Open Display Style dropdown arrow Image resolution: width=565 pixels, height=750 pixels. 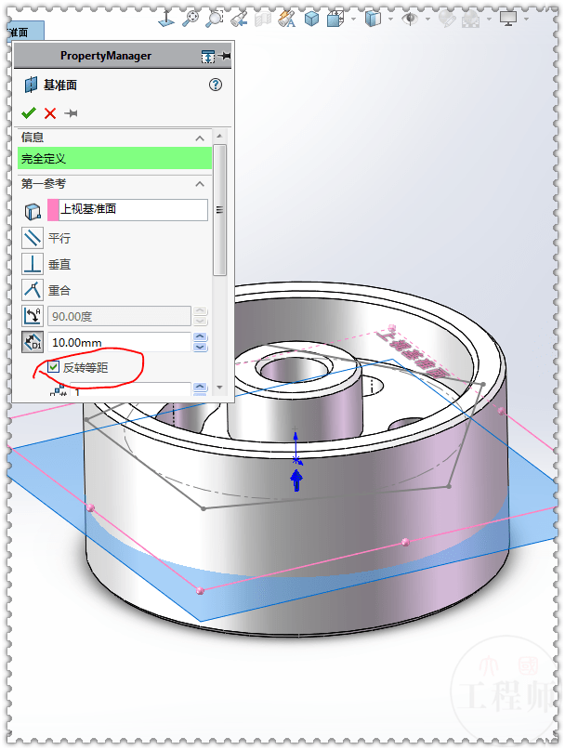click(353, 20)
